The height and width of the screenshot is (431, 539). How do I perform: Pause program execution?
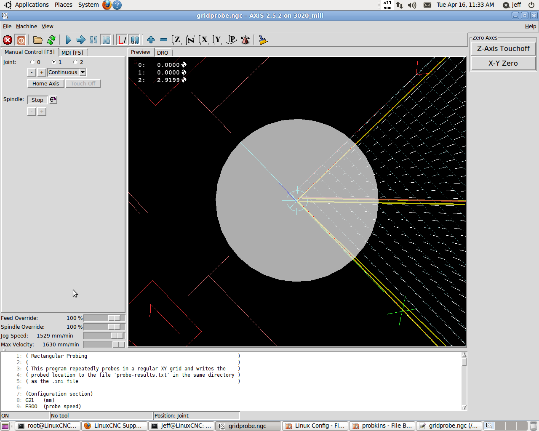(x=93, y=40)
